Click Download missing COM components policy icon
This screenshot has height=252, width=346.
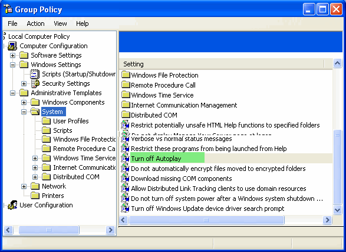tap(126, 179)
